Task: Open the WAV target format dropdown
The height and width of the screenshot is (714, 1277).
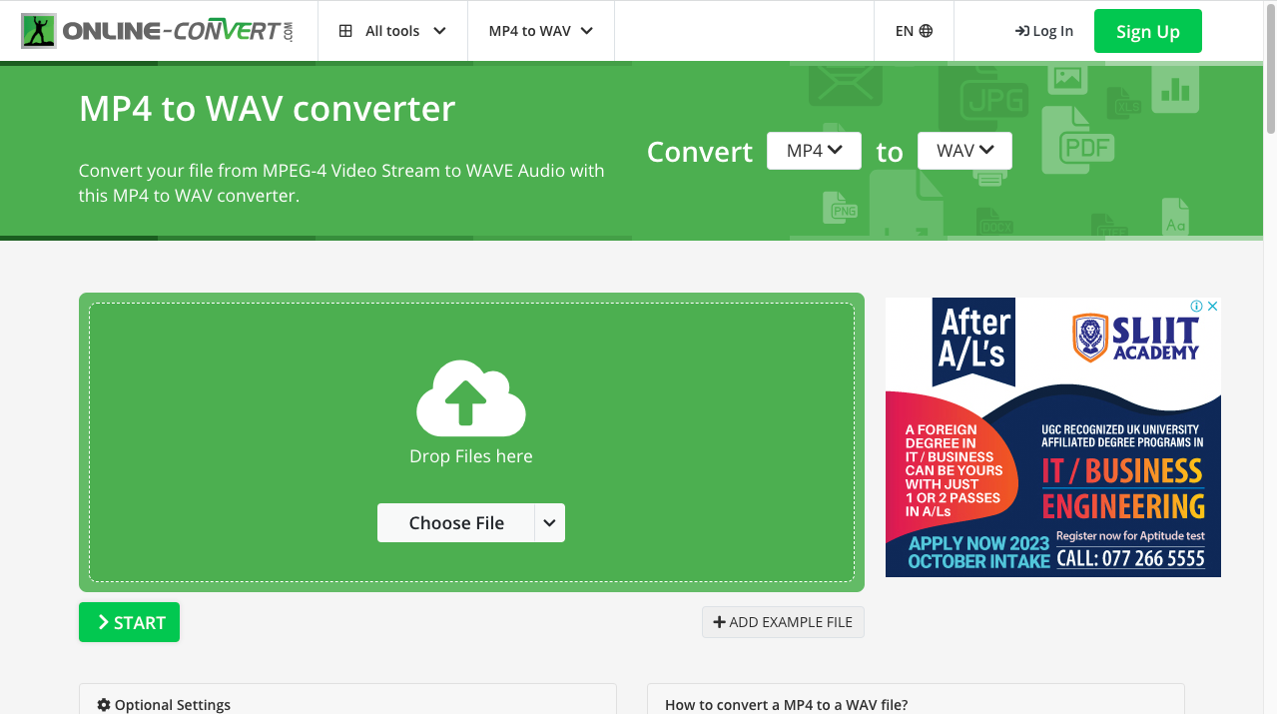Action: click(964, 151)
